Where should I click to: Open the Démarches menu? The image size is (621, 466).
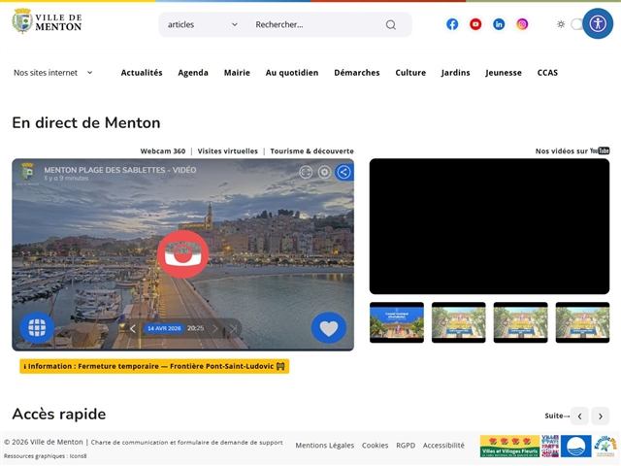click(x=357, y=73)
